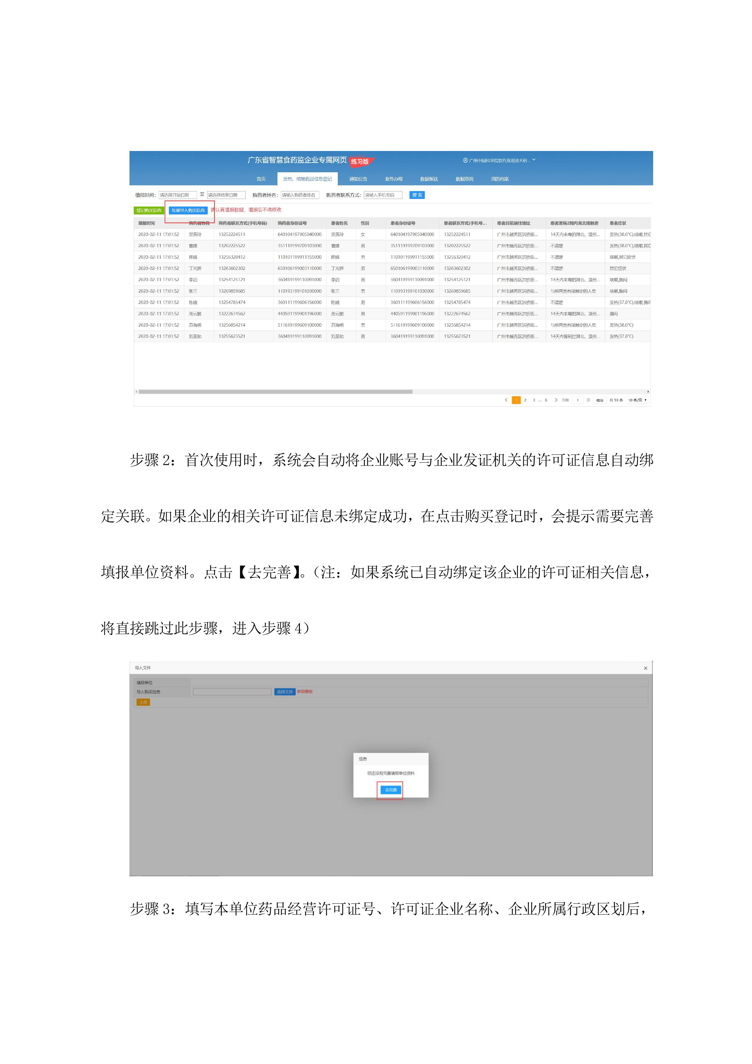Click the horizontal scrollbar right arrow
Viewport: 752px width, 1064px height.
648,392
